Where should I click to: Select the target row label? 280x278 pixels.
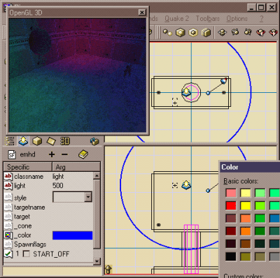pyautogui.click(x=22, y=217)
